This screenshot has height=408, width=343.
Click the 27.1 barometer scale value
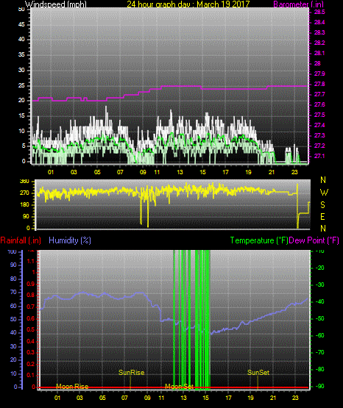[x=319, y=156]
